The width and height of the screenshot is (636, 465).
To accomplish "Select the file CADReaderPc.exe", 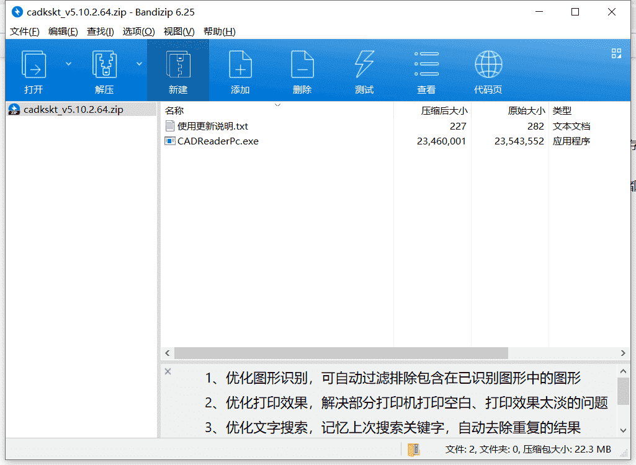I will [218, 141].
